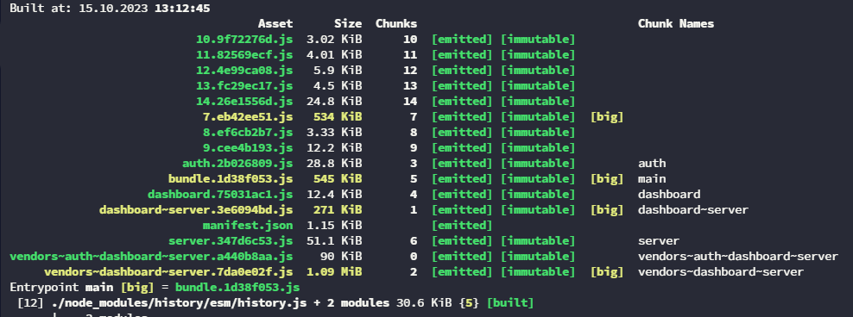Viewport: 853px width, 317px height.
Task: Click the 10.9f72276d.js asset filename
Action: 245,39
